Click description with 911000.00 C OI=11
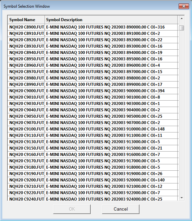The height and width of the screenshot is (221, 192). (x=111, y=135)
